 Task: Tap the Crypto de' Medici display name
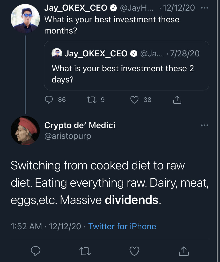(x=80, y=125)
